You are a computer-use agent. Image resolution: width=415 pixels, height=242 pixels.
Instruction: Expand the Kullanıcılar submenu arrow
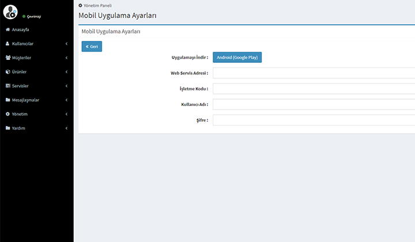(66, 44)
